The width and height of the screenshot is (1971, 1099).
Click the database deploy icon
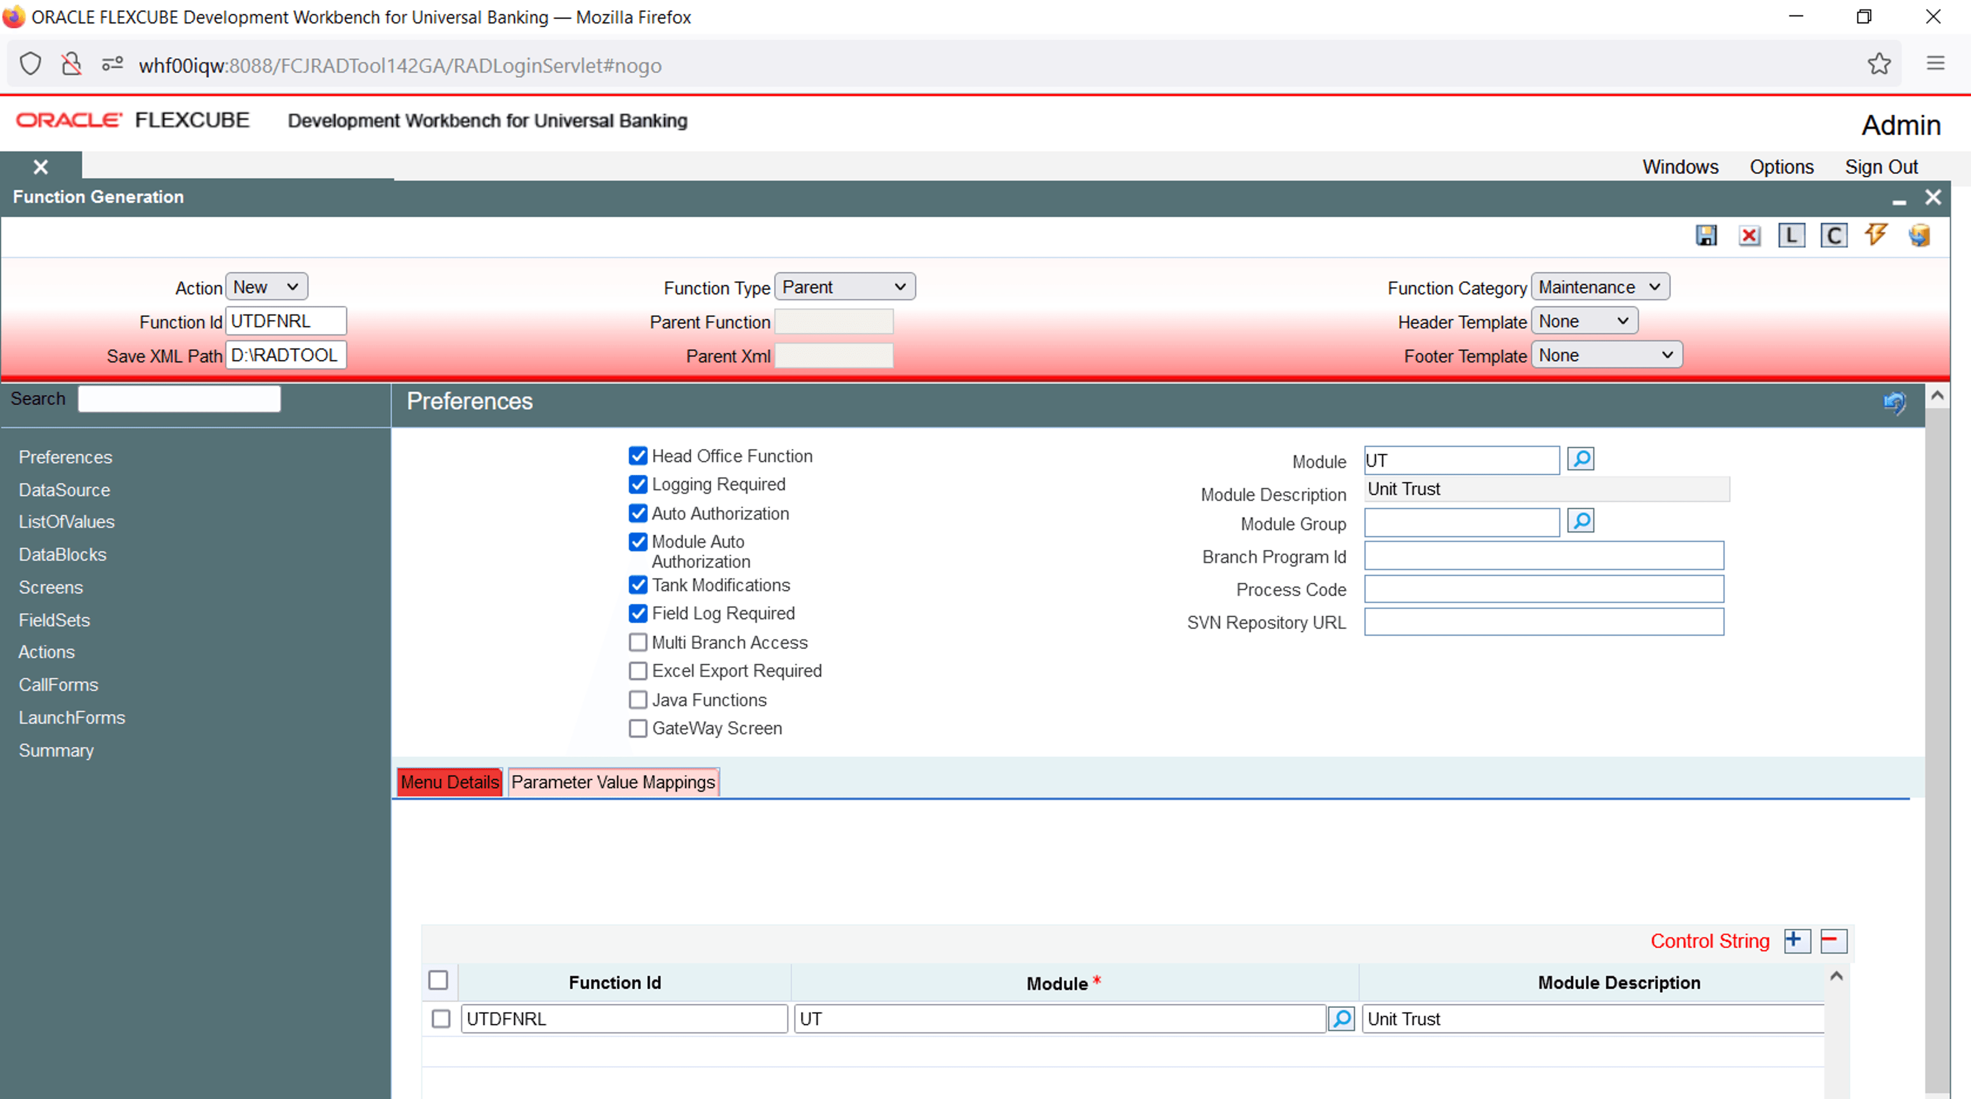click(1919, 236)
